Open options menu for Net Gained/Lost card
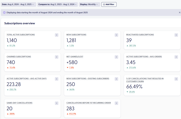 pyautogui.click(x=116, y=57)
